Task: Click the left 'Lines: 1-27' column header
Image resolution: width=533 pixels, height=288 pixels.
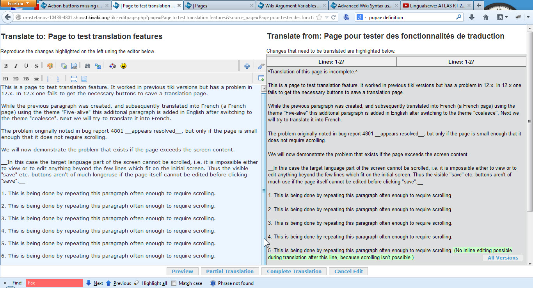Action: [332, 62]
